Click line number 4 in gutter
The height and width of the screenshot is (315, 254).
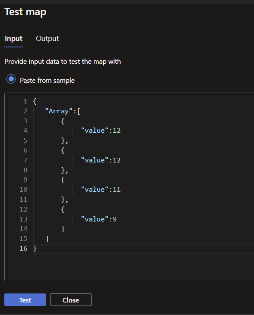point(25,131)
